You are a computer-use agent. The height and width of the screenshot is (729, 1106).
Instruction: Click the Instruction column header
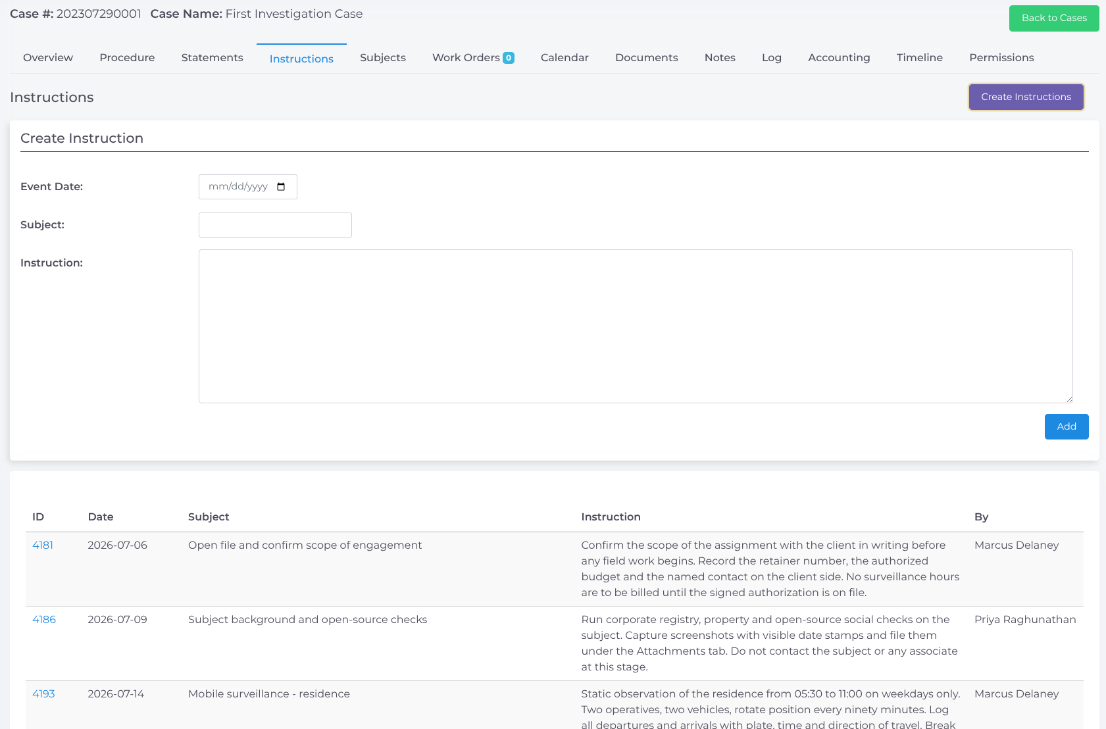coord(611,517)
